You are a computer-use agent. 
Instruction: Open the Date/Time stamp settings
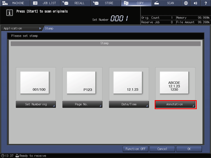coord(129,104)
